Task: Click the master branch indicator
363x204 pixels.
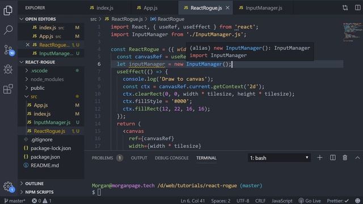Action: tap(15, 201)
